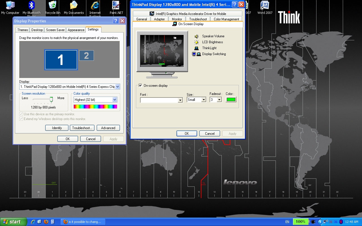
Task: Click the 12:48 AM taskbar clock
Action: click(x=352, y=222)
